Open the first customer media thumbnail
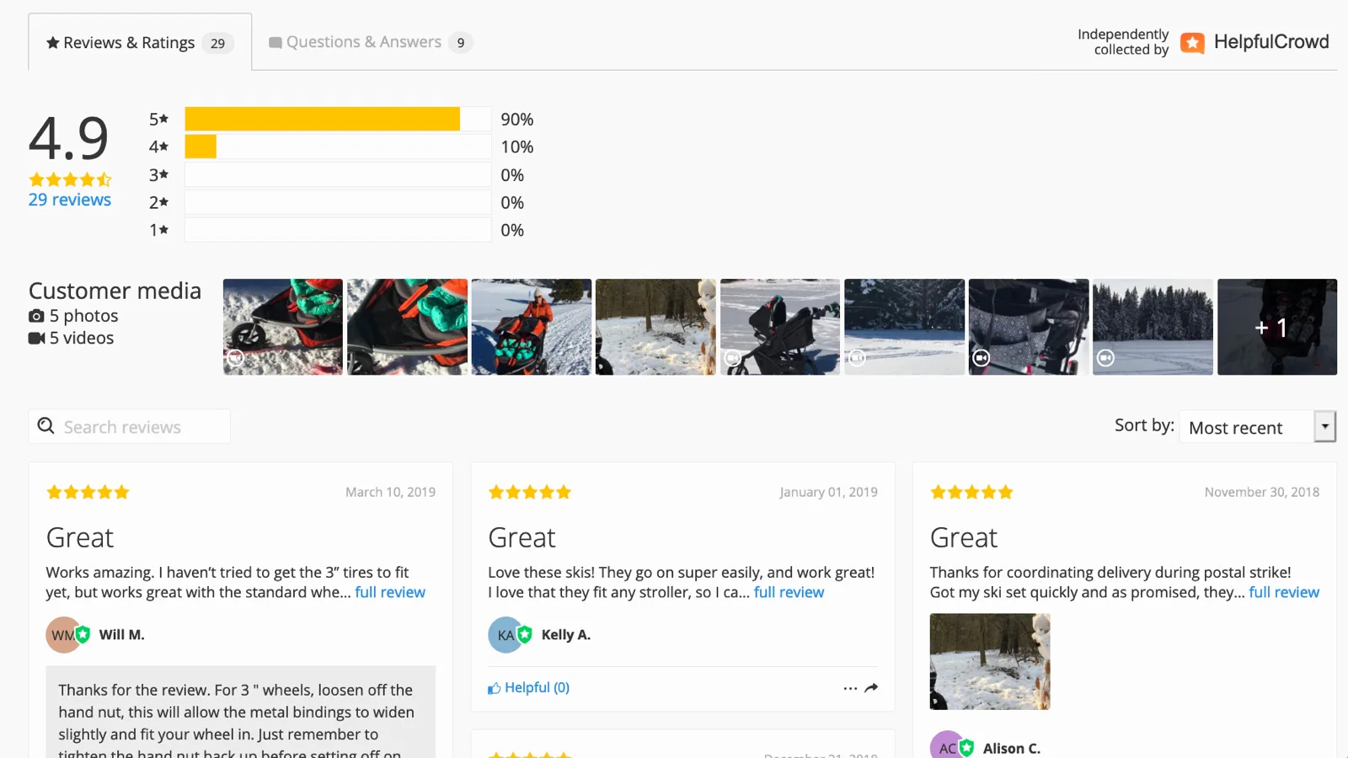 pyautogui.click(x=283, y=327)
